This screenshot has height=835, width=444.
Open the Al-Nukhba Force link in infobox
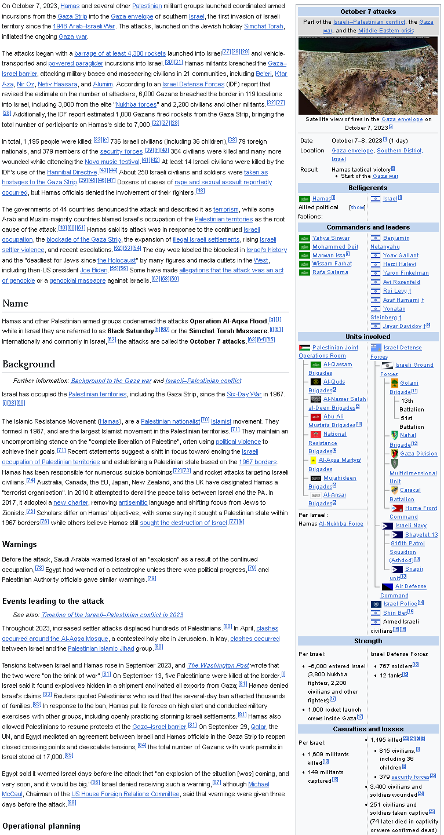pos(341,524)
